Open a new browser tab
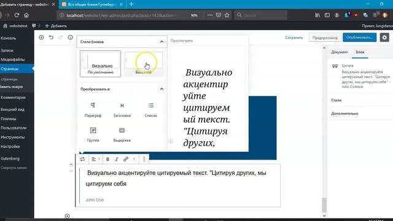Screen dimensions: 393x221 coord(131,4)
